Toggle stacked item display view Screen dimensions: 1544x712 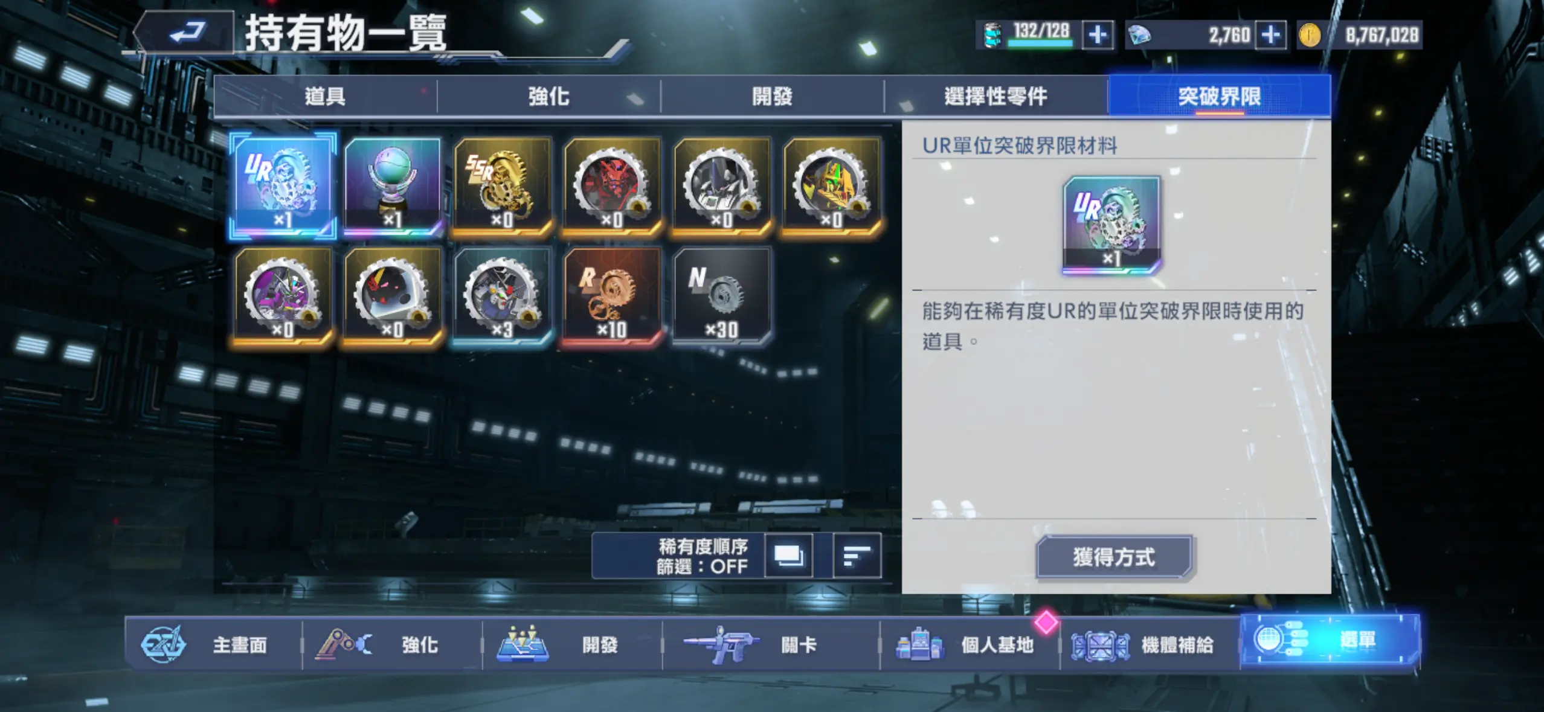[x=788, y=556]
